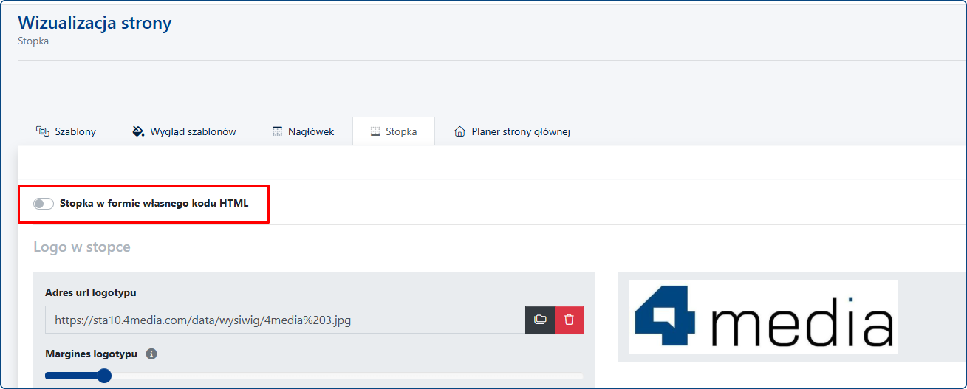The width and height of the screenshot is (967, 389).
Task: Open file browser with the folder icon
Action: tap(540, 320)
